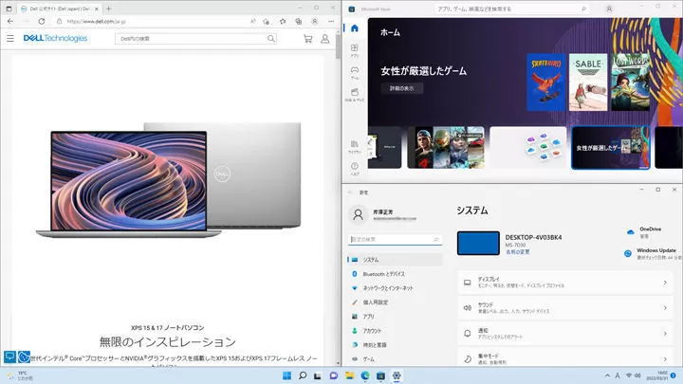
Task: Open Microsoft Store Apps section
Action: 355,50
